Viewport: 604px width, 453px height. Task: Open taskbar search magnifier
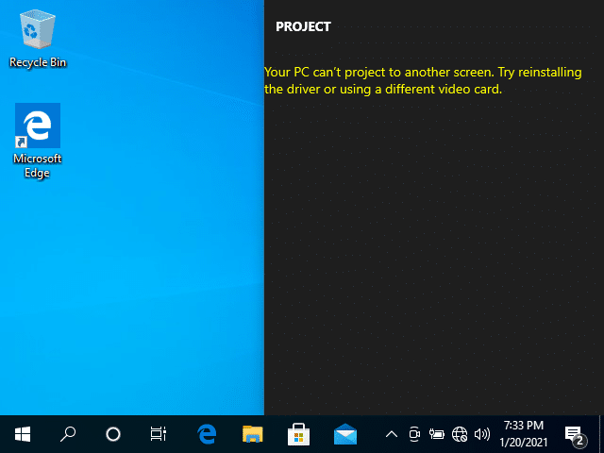68,434
